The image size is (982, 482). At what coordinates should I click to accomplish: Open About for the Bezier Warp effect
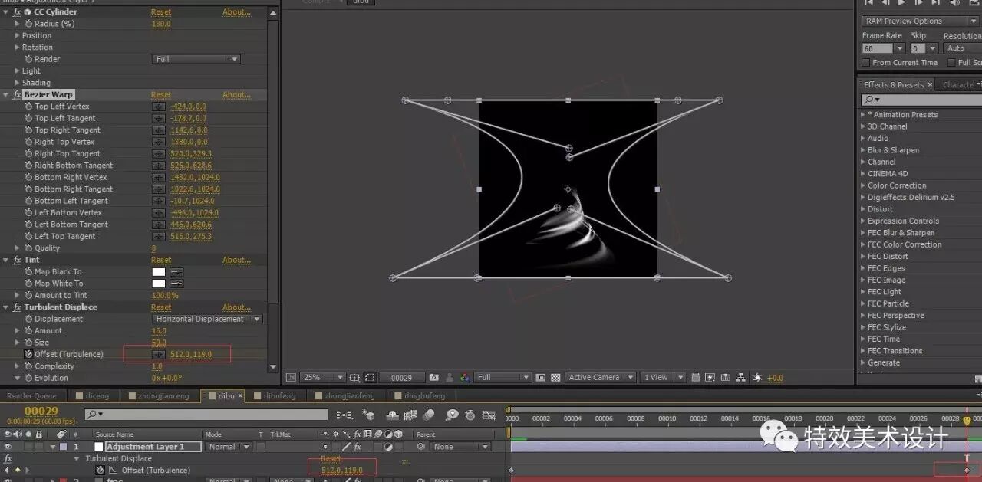pos(236,95)
